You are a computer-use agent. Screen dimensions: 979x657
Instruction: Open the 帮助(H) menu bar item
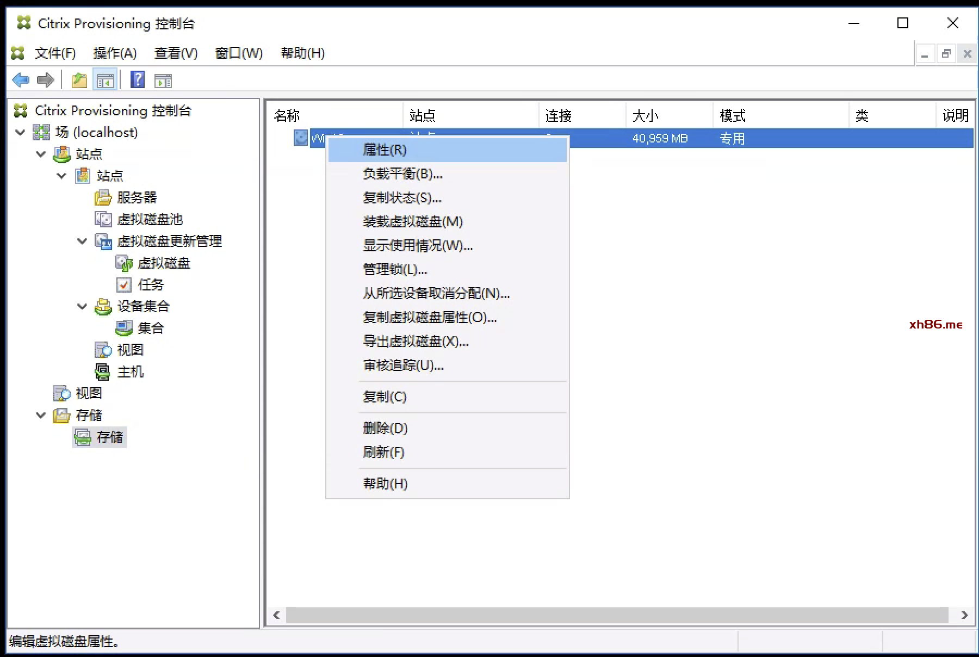pyautogui.click(x=302, y=53)
